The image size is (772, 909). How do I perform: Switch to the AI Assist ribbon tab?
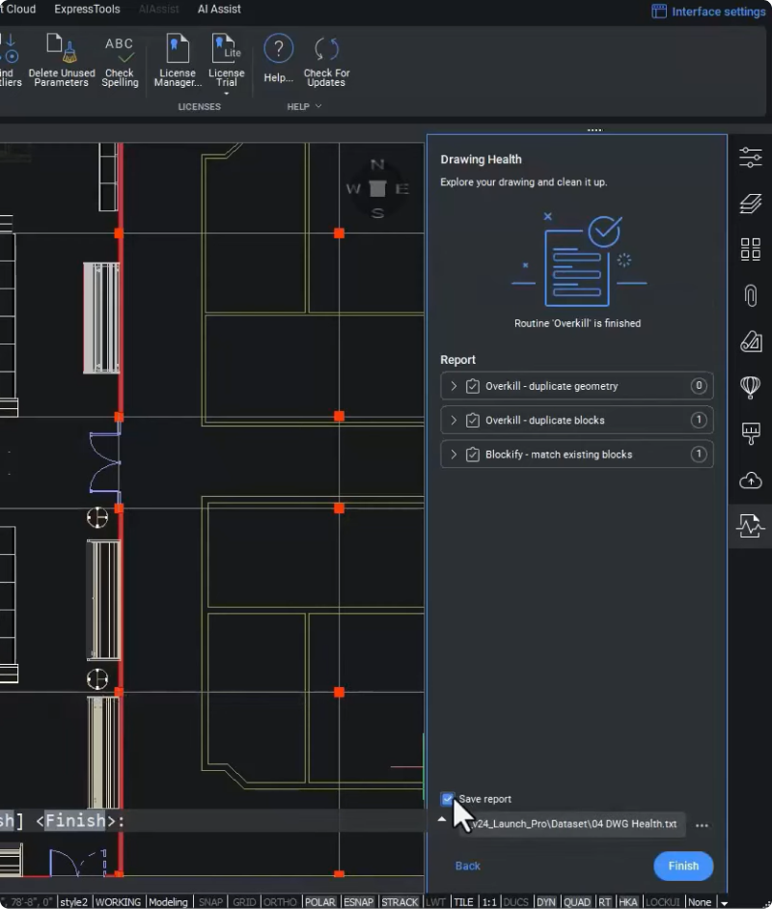click(219, 10)
